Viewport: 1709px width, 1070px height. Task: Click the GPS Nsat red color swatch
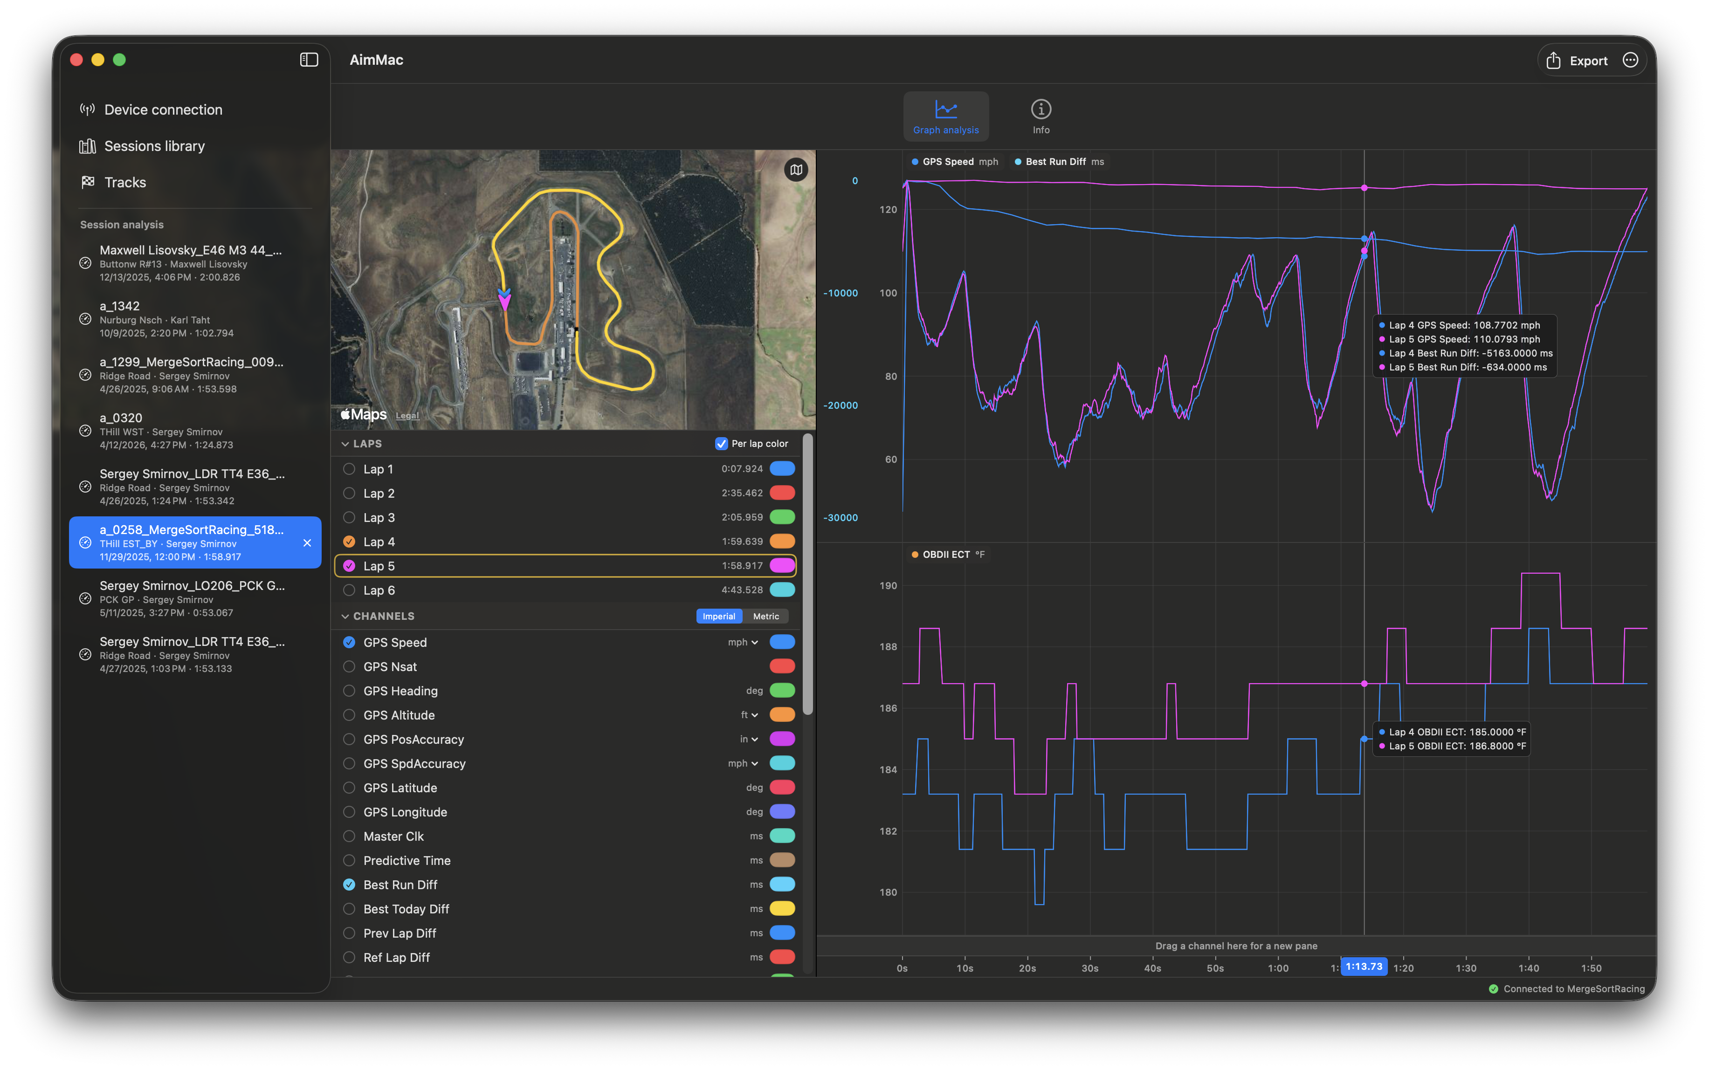[782, 666]
